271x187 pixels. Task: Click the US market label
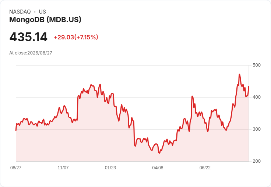pos(42,12)
